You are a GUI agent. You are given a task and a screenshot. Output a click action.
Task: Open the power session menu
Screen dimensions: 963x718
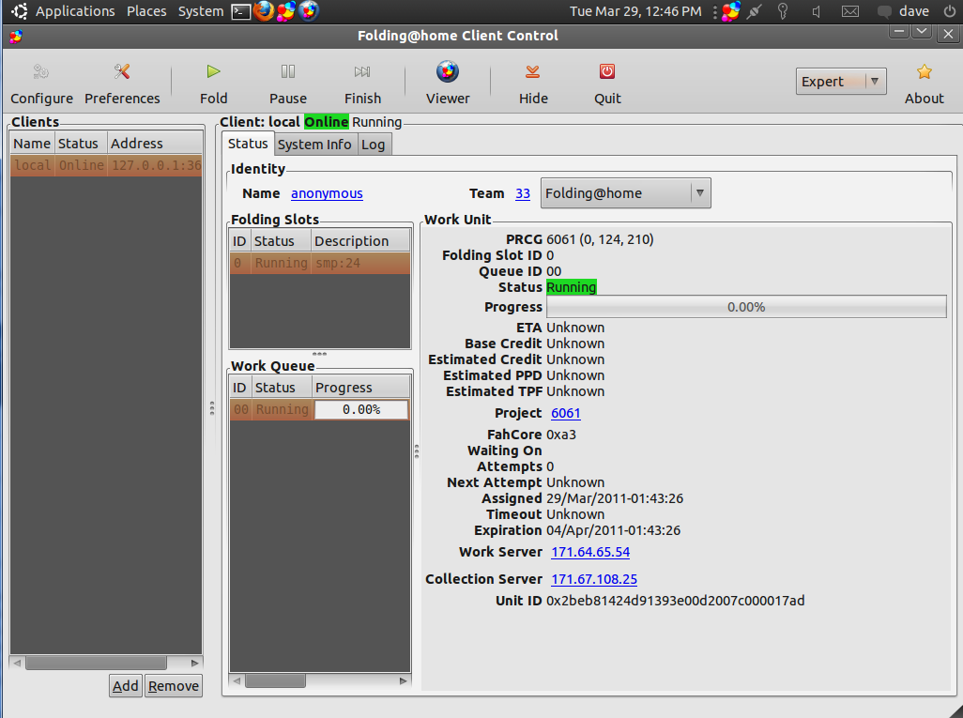pos(949,11)
